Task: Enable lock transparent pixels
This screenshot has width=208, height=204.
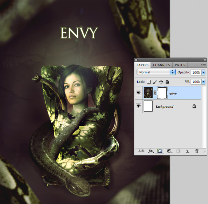Action: coord(149,82)
